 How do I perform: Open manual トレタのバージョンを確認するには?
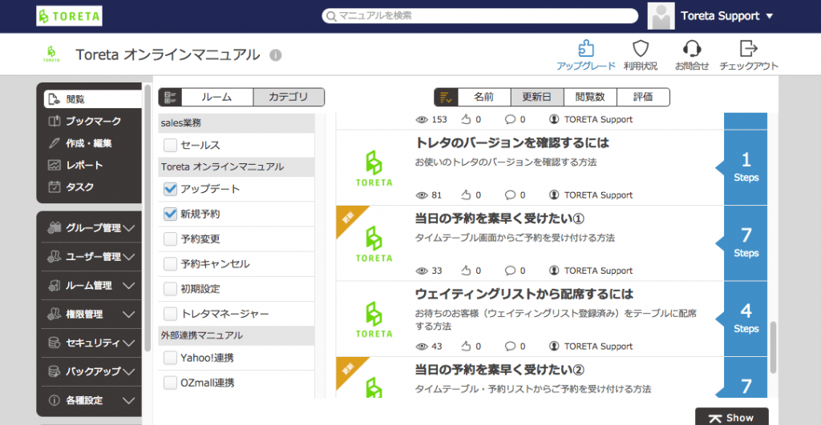pos(512,142)
